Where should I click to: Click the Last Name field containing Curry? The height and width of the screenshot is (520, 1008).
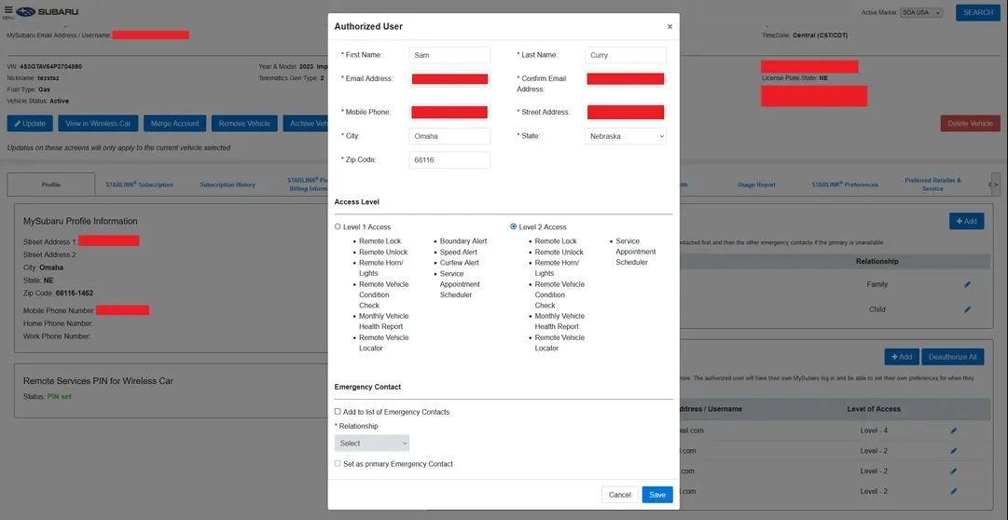[x=626, y=55]
